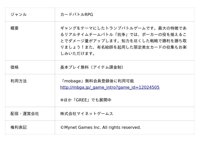Click the 配信・運営会社 row label

(x=24, y=114)
